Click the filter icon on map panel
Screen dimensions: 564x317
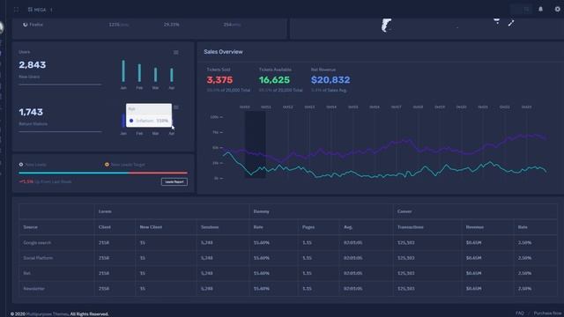pyautogui.click(x=497, y=21)
